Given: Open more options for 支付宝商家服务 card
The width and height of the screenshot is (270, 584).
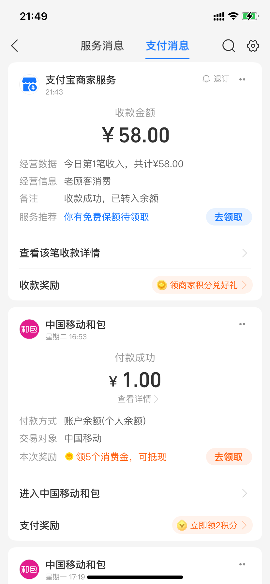Looking at the screenshot, I should pyautogui.click(x=242, y=80).
